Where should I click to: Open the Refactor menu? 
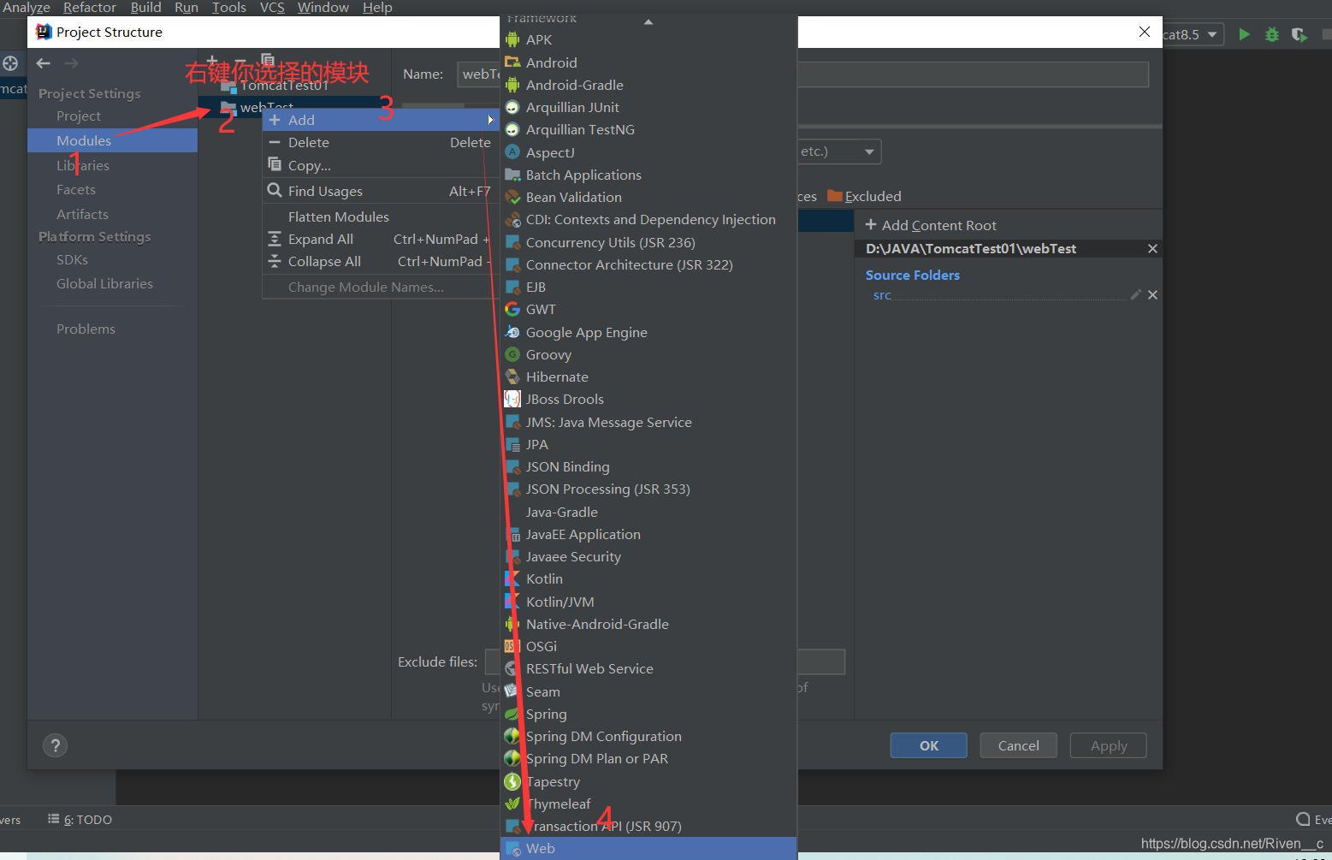(90, 8)
